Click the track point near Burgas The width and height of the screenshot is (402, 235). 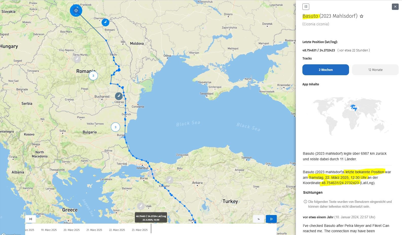pyautogui.click(x=125, y=137)
